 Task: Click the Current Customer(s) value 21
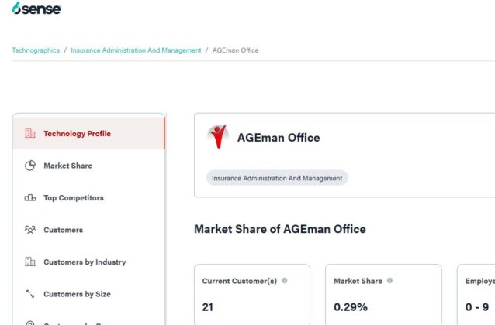tap(207, 307)
